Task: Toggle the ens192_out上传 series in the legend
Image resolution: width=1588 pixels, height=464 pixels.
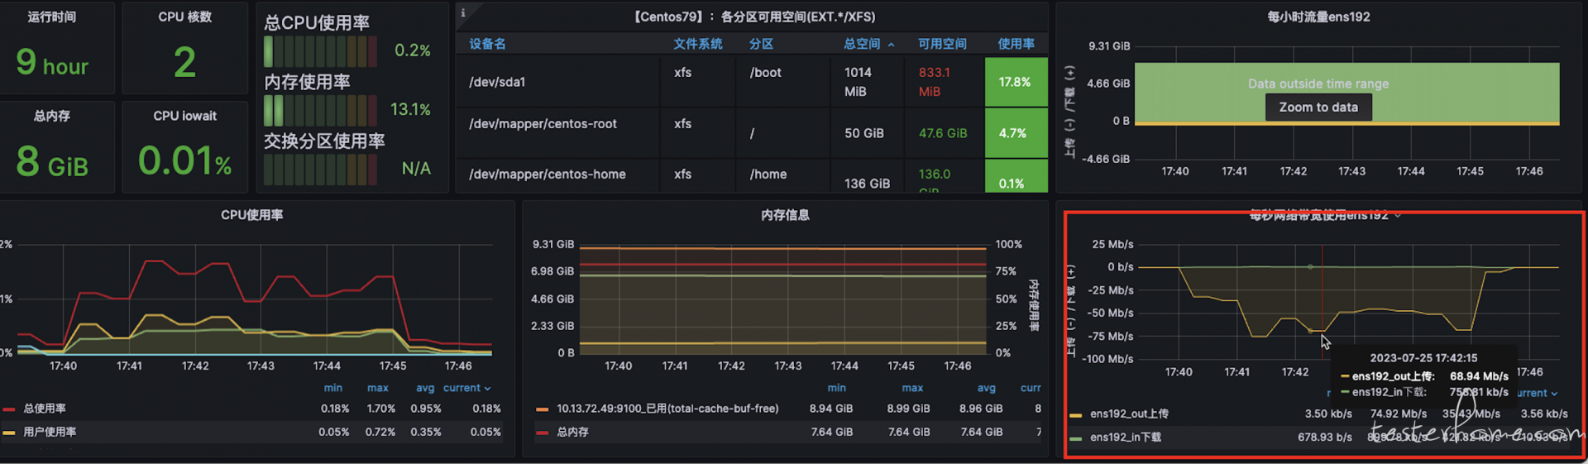Action: [1129, 414]
